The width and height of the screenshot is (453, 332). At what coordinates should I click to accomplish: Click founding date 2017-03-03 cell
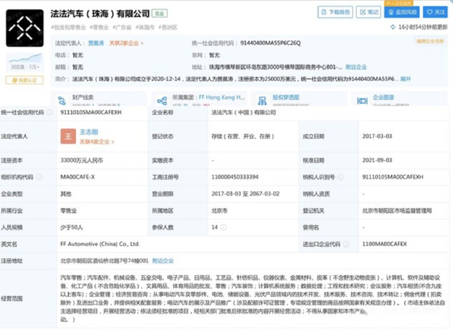coord(377,137)
